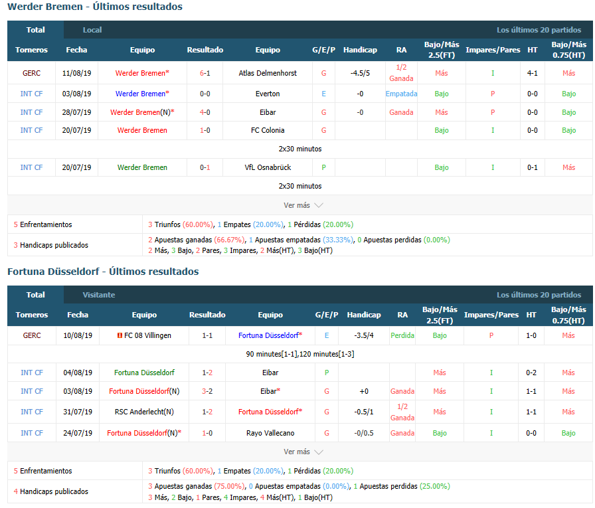Click Los últimos 20 partidos in the Fortuna table
Screen dimensions: 595x508
(x=539, y=295)
